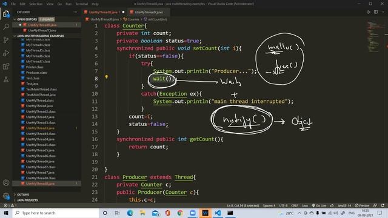Open UseMyThread5.java in file tree
The height and width of the screenshot is (218, 388).
(40, 150)
